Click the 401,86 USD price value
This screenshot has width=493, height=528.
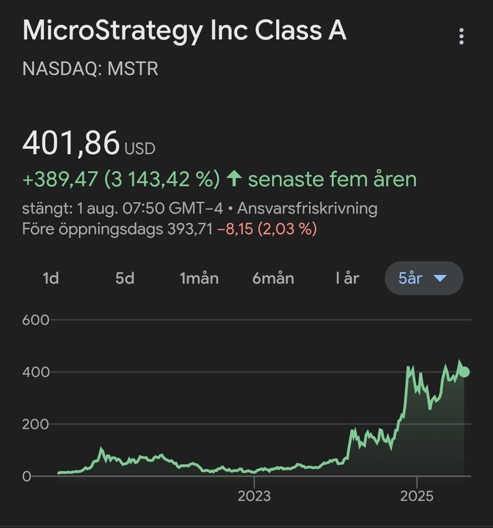89,143
